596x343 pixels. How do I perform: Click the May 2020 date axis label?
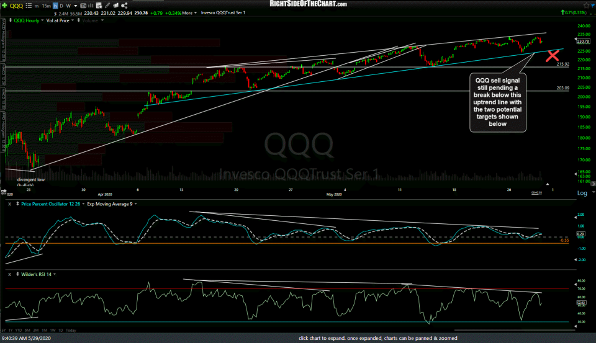coord(334,194)
